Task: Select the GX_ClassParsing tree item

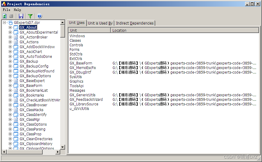Action: (x=32, y=129)
